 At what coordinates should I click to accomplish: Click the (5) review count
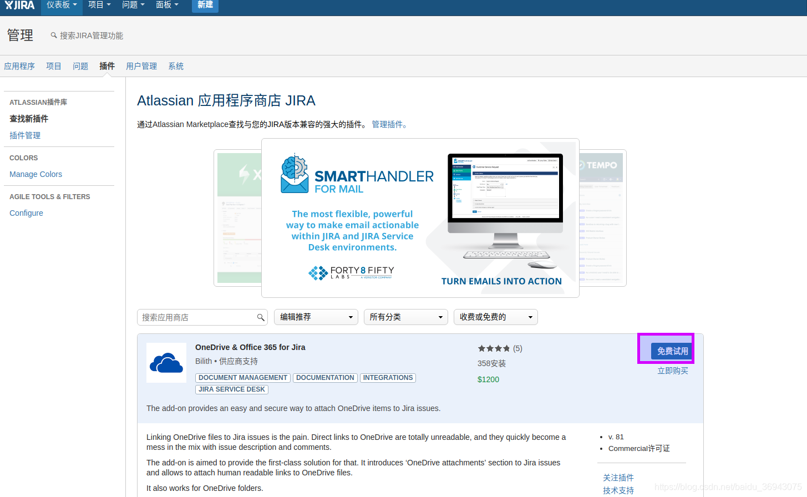point(517,348)
